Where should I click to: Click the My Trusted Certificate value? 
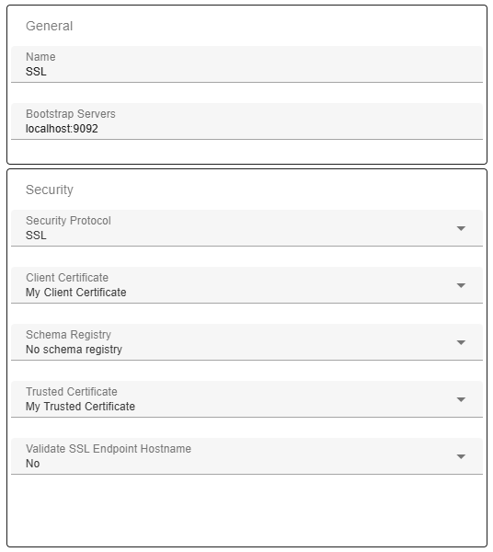pyautogui.click(x=80, y=407)
